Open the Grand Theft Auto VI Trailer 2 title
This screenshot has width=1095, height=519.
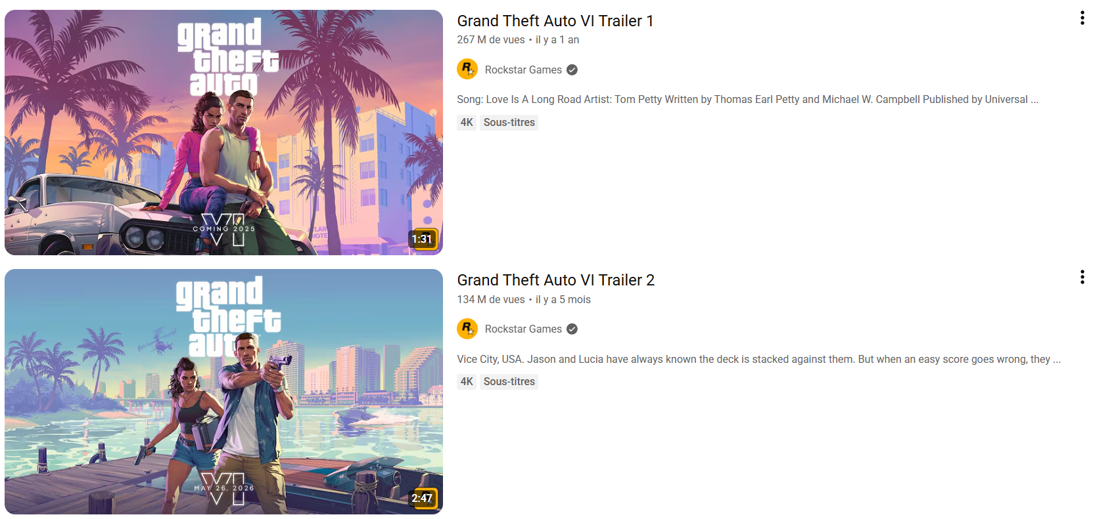pyautogui.click(x=556, y=280)
